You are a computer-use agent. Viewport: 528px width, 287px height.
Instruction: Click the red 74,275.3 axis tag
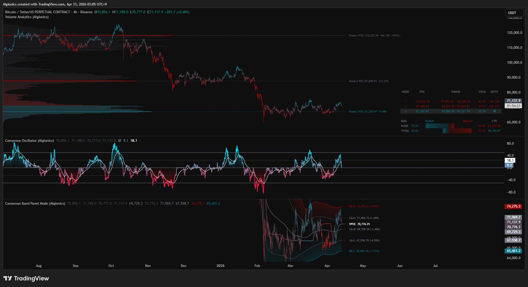tap(513, 206)
